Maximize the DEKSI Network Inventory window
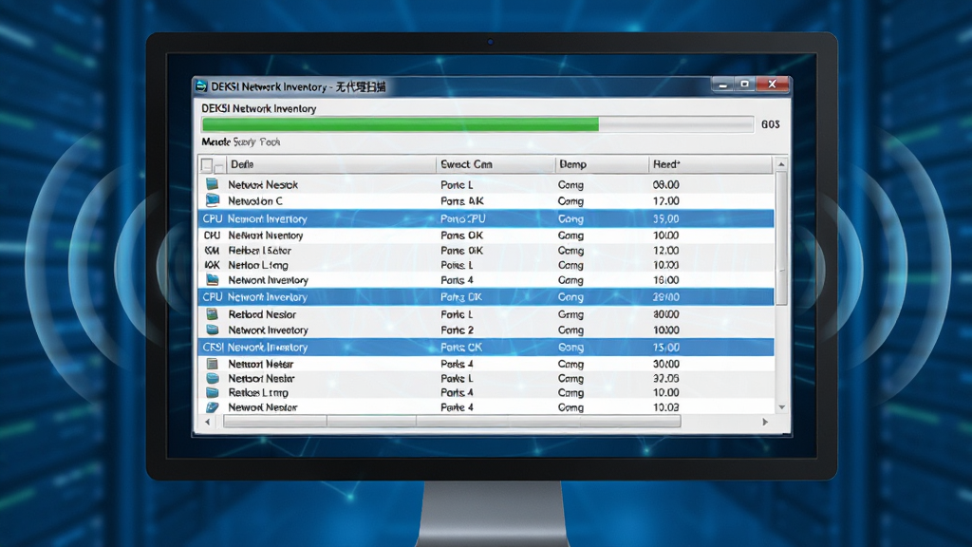 click(745, 85)
